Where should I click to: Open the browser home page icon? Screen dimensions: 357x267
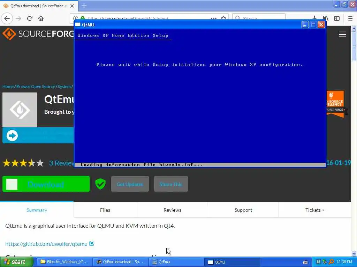pos(41,18)
